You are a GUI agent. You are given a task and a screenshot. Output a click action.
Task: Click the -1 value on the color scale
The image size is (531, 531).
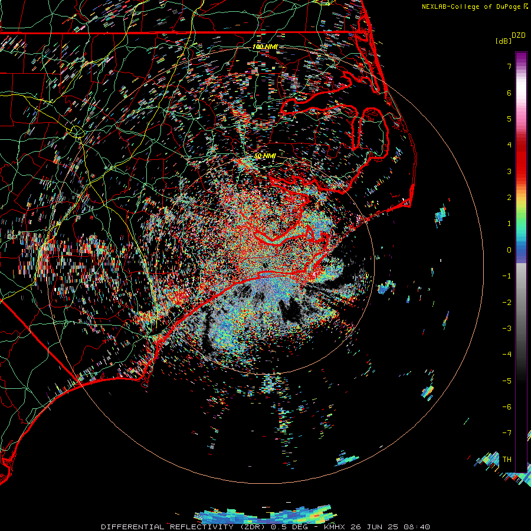point(507,276)
